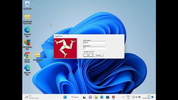This screenshot has width=178, height=100.
Task: Select the 'Password' label in LoginForm
Action: point(86,46)
